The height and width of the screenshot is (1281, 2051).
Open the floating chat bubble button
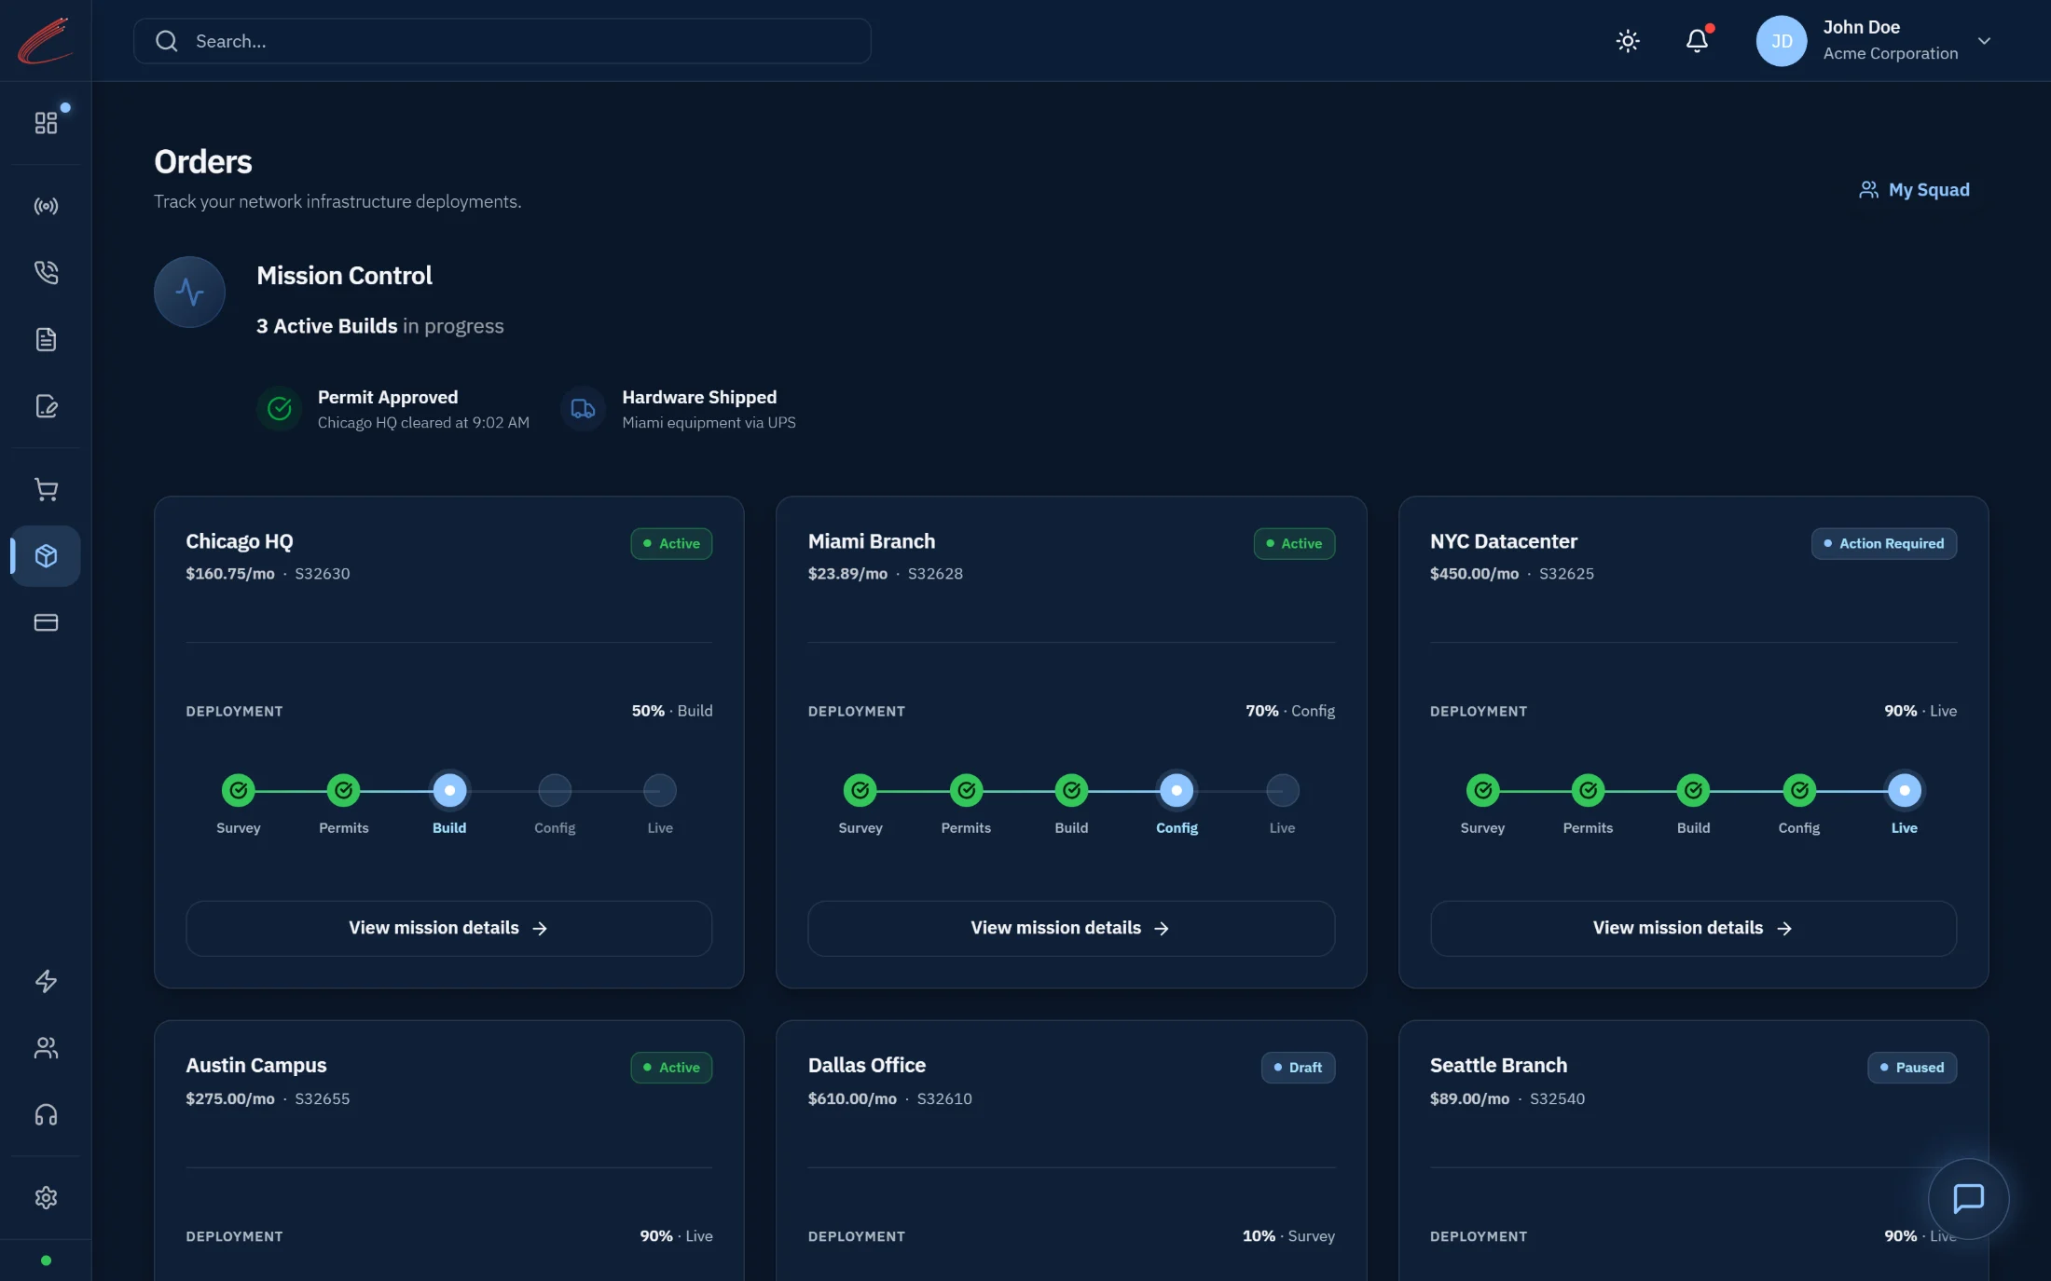(x=1968, y=1198)
